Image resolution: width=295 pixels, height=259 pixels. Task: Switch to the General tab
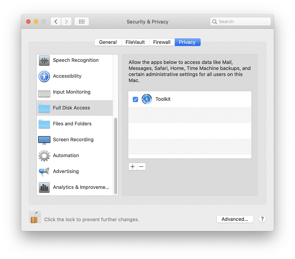point(108,42)
